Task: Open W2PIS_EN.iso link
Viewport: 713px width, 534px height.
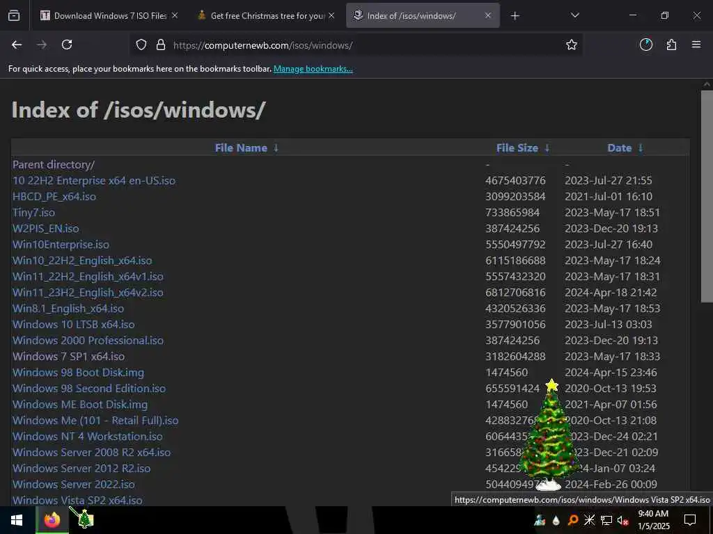Action: pyautogui.click(x=45, y=228)
